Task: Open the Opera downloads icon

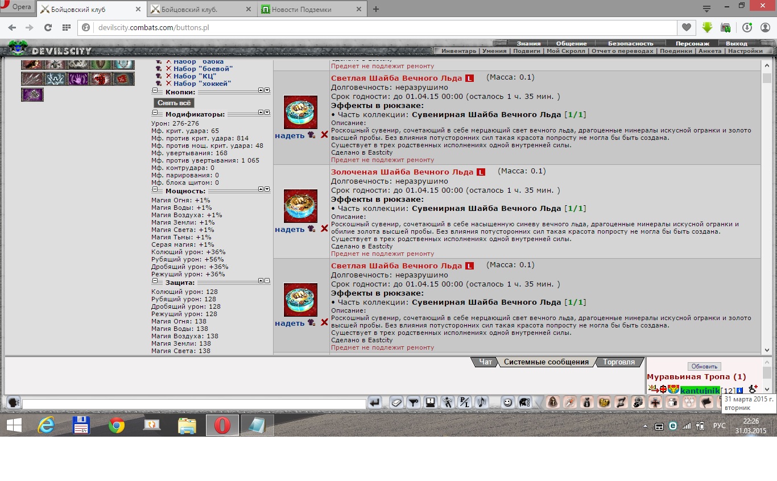Action: tap(747, 27)
